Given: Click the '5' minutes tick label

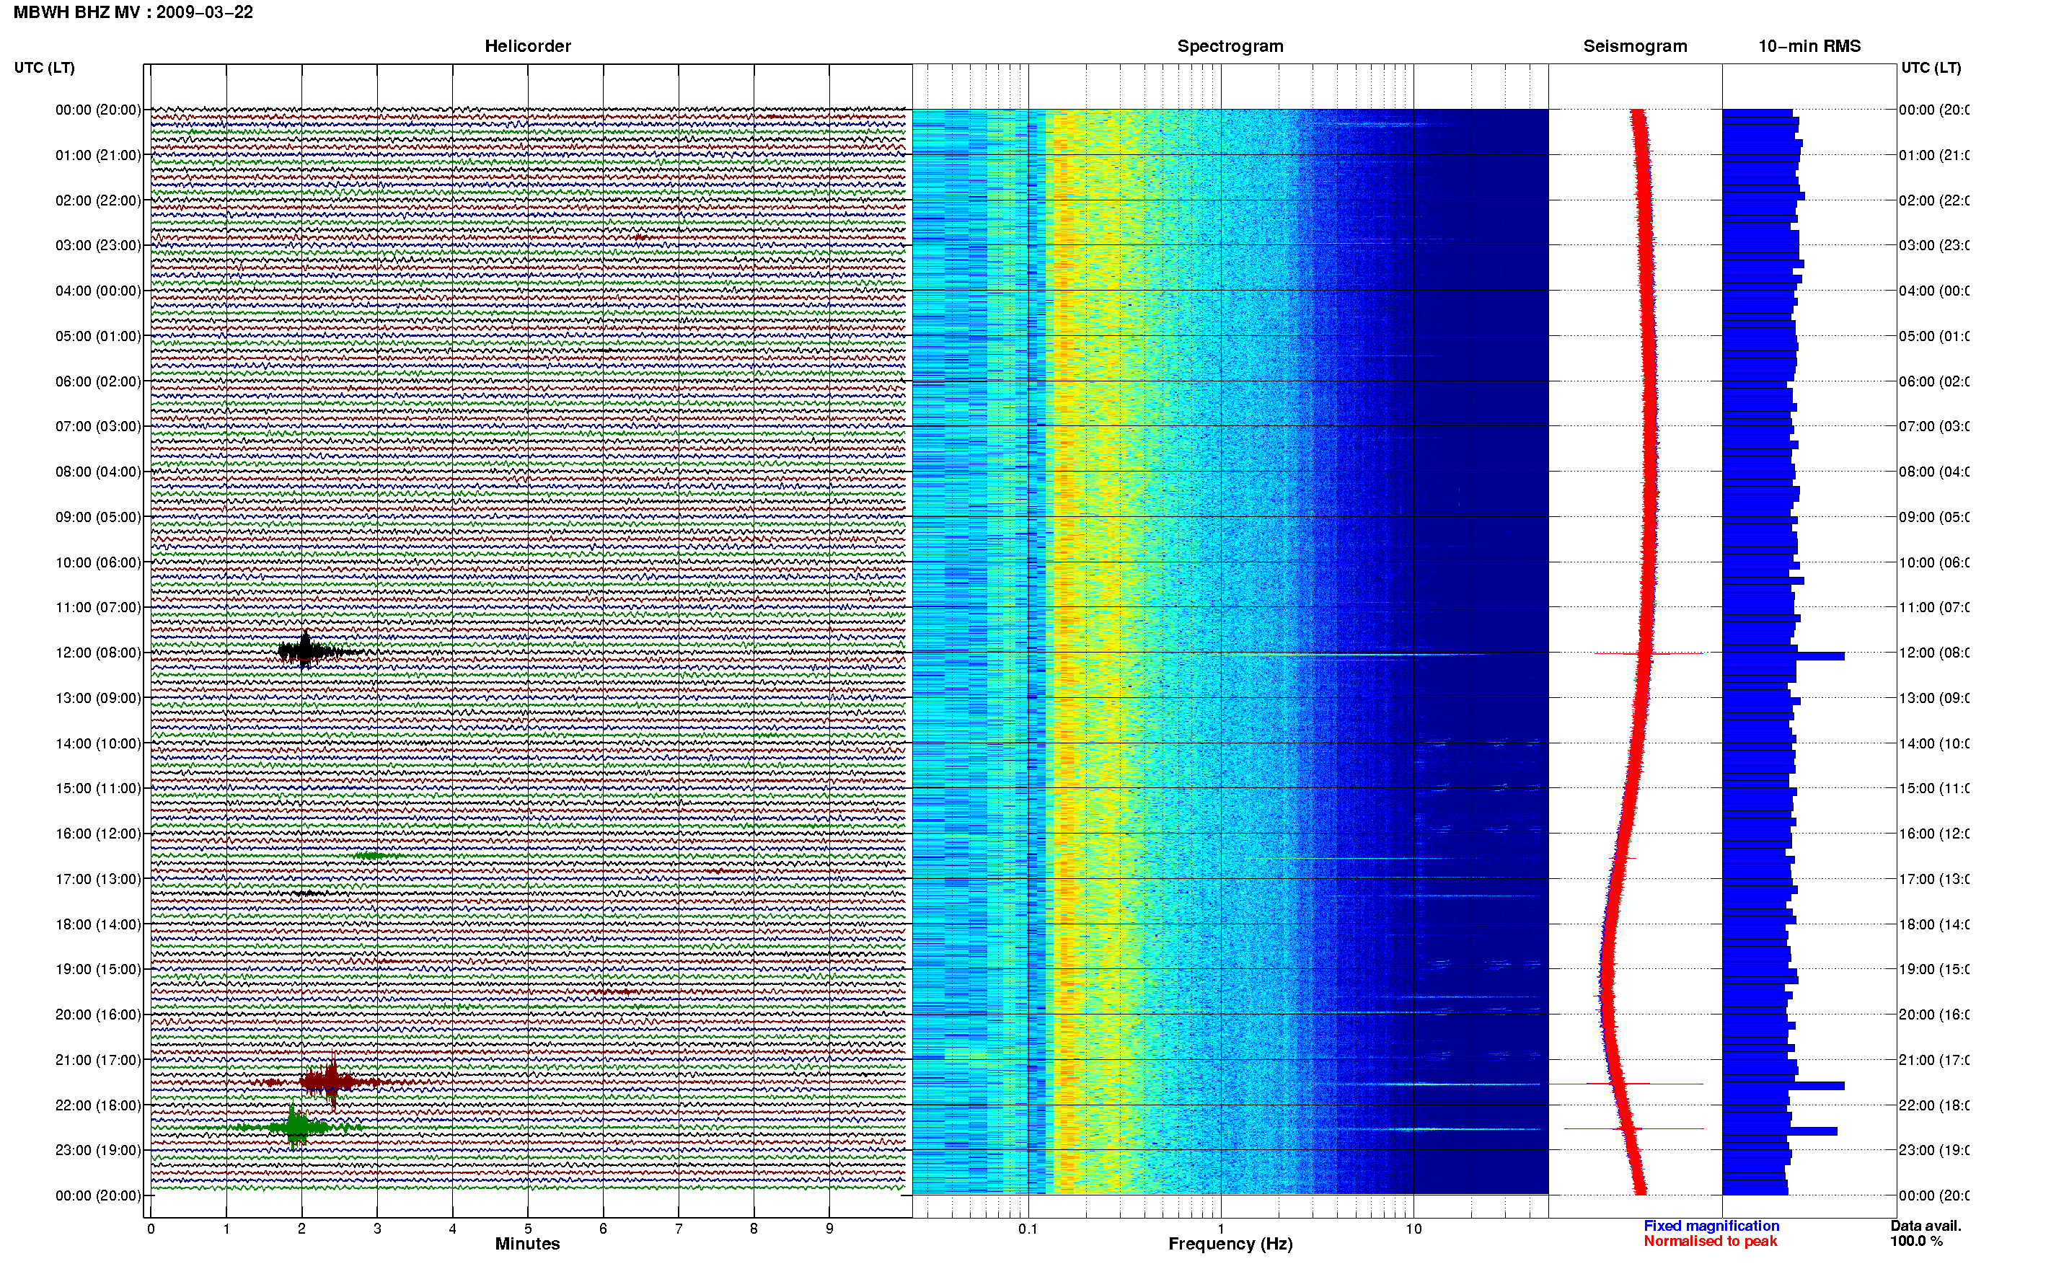Looking at the screenshot, I should tap(528, 1229).
